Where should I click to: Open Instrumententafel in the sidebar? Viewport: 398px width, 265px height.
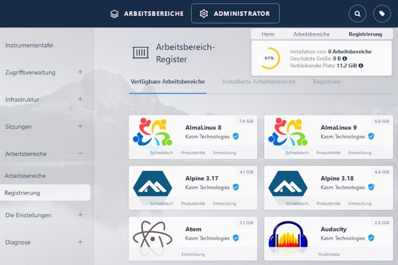coord(29,45)
